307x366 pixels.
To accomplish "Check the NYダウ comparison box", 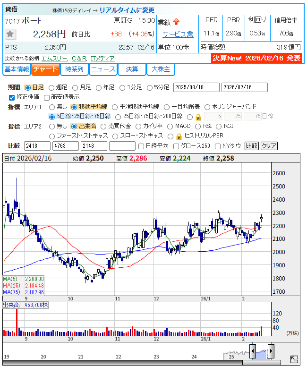I will click(218, 146).
